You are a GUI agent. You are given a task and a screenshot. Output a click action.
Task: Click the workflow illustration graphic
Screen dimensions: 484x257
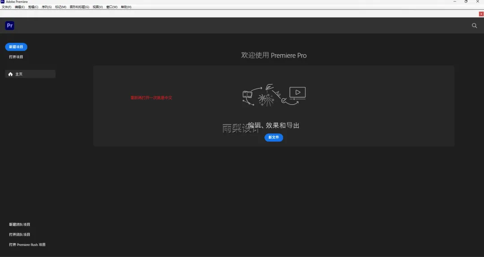click(274, 95)
